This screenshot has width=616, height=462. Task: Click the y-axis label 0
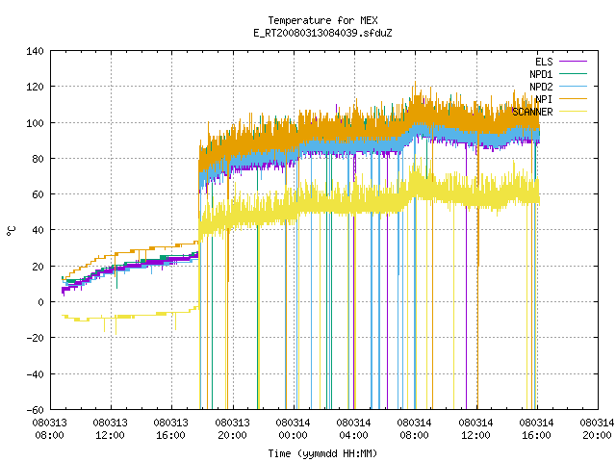(40, 302)
